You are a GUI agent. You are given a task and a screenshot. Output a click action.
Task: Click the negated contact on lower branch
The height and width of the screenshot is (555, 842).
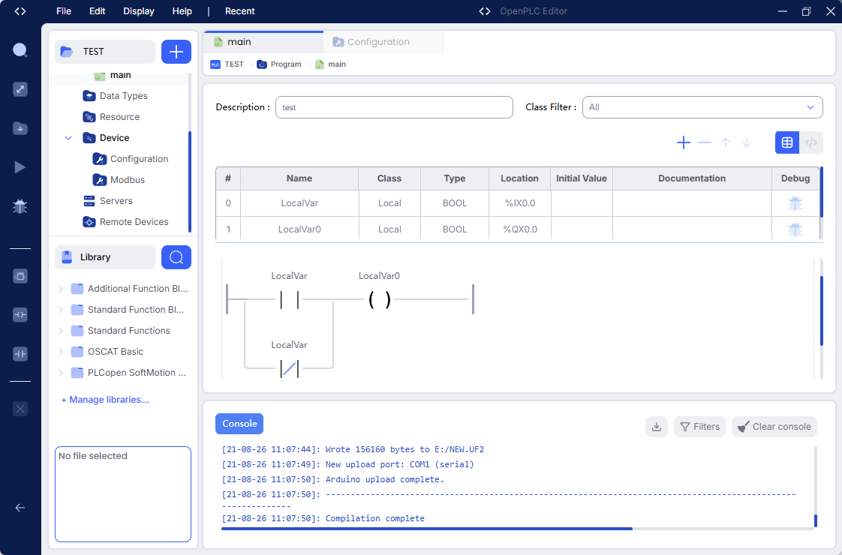tap(290, 369)
